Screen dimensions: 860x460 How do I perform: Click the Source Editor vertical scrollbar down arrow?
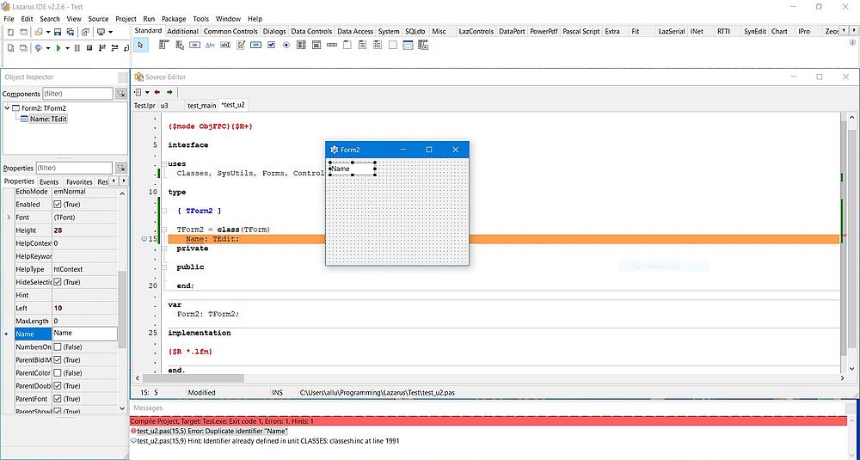tap(851, 369)
